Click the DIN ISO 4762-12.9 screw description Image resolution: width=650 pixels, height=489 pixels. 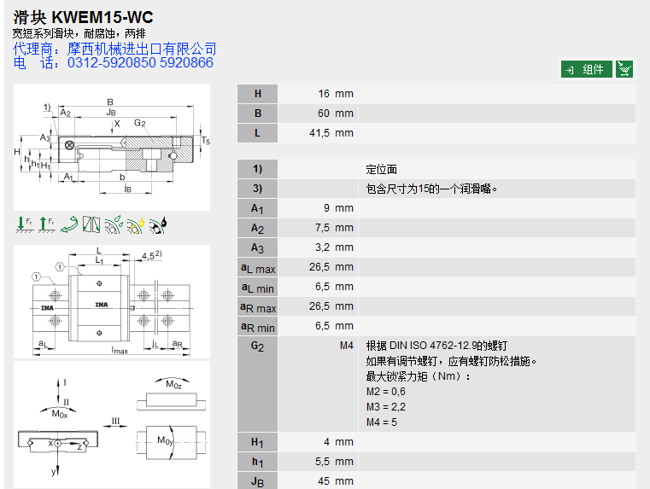point(436,346)
